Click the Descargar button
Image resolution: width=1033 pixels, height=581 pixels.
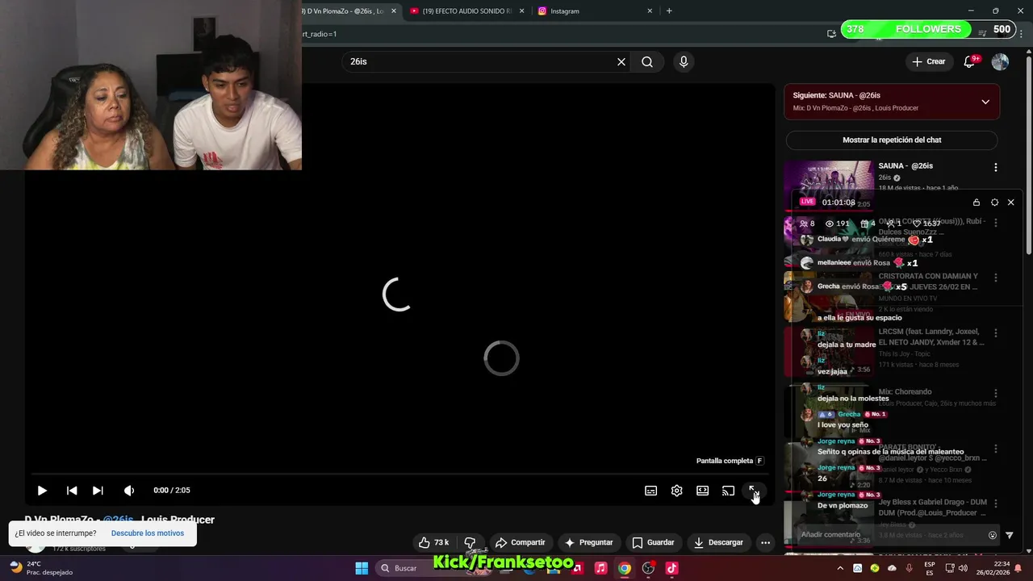pos(718,542)
